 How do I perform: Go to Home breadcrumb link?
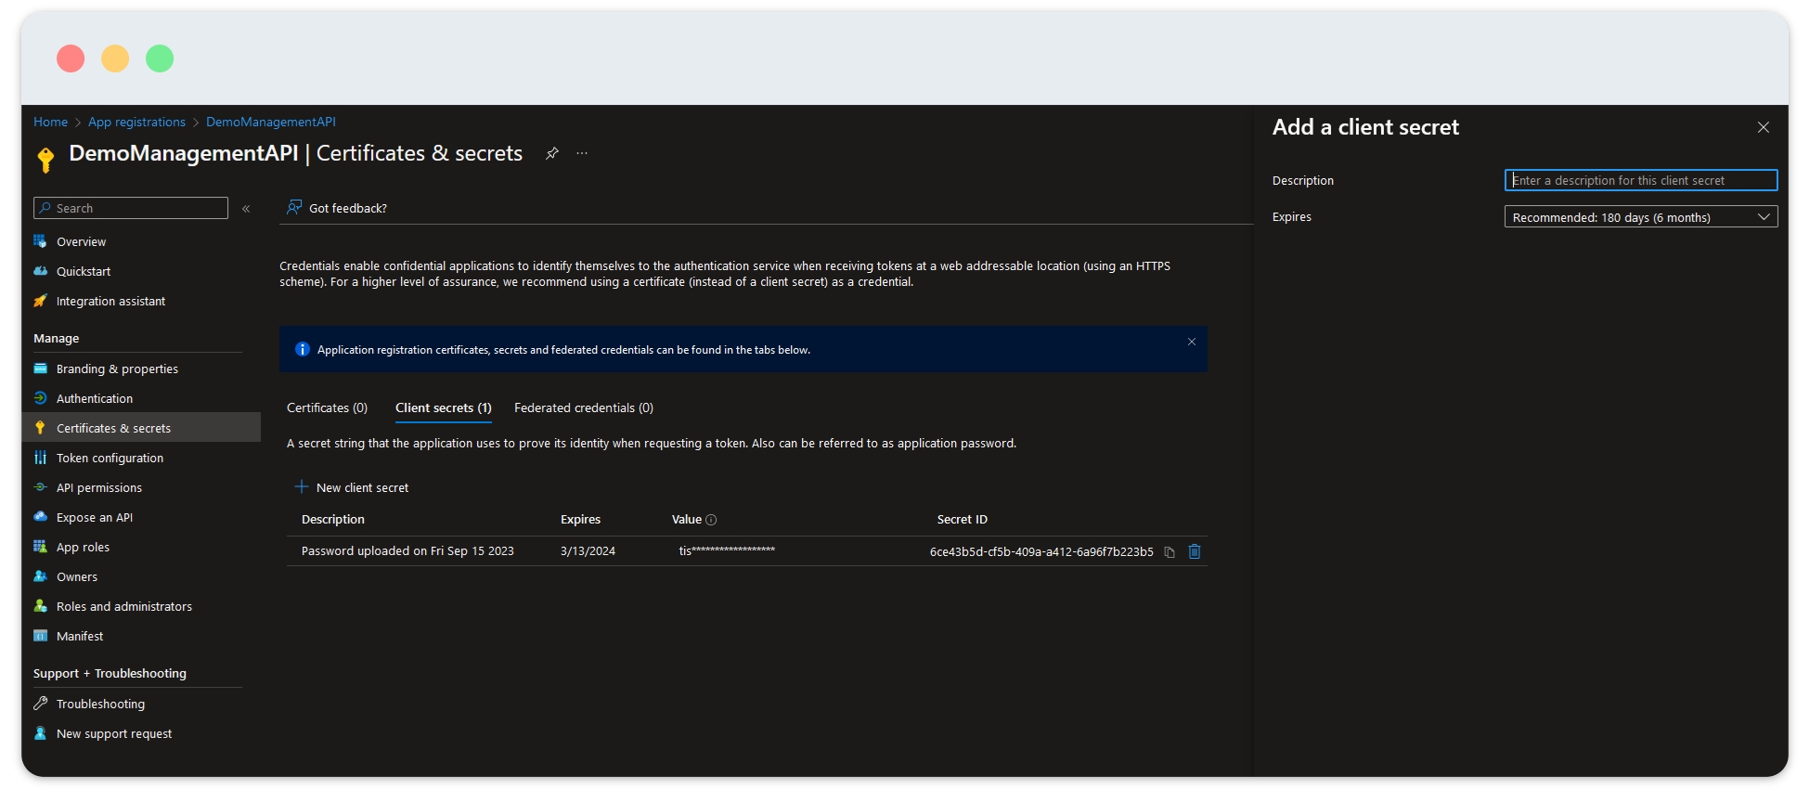(50, 122)
